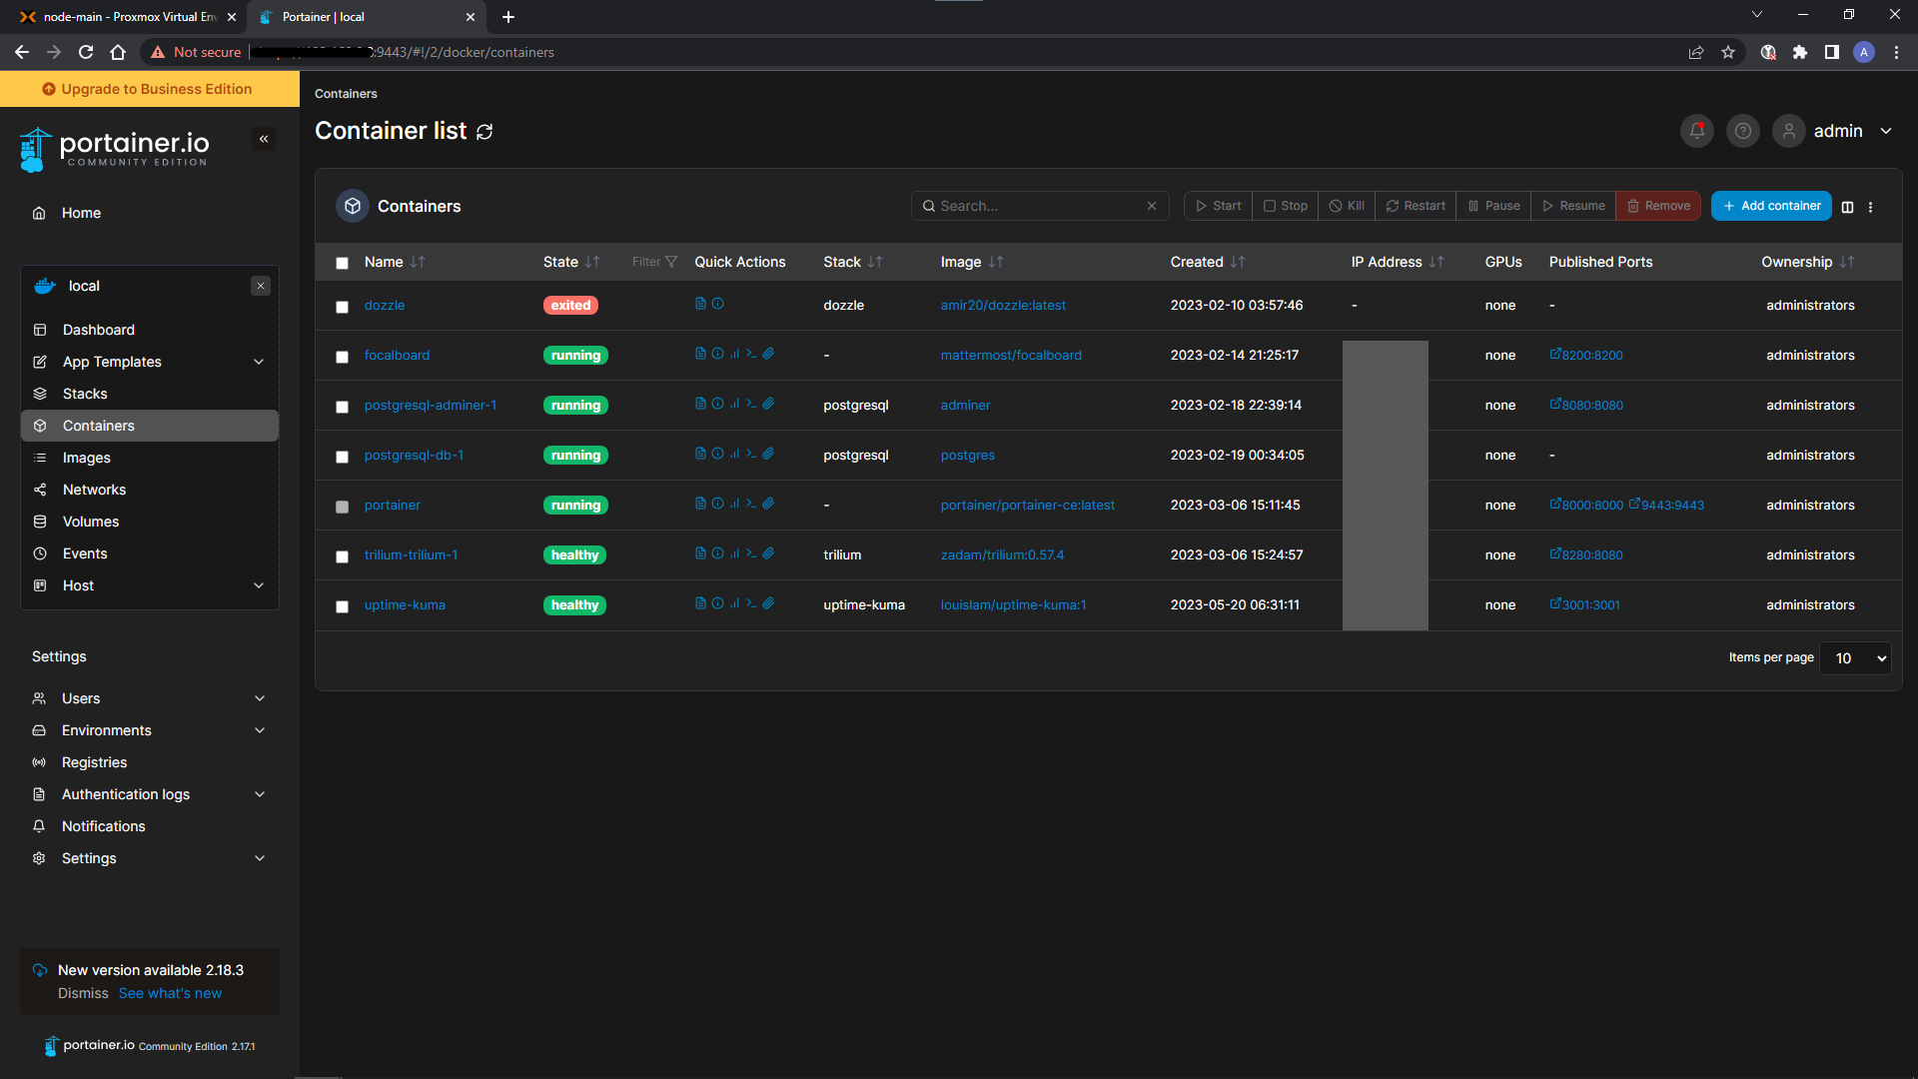Open logs icon for dozzle container
This screenshot has height=1079, width=1918.
(x=700, y=304)
